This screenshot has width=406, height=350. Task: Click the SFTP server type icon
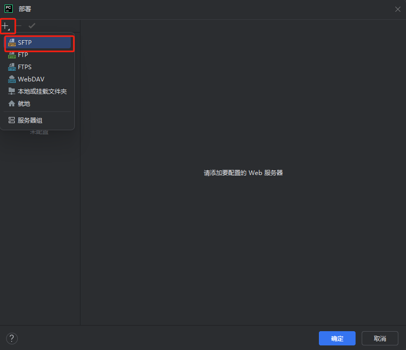click(x=12, y=43)
